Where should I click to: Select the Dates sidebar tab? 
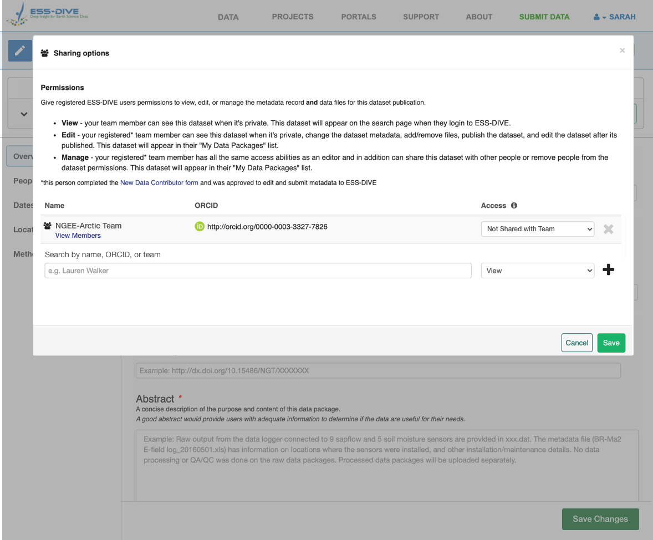click(x=23, y=205)
